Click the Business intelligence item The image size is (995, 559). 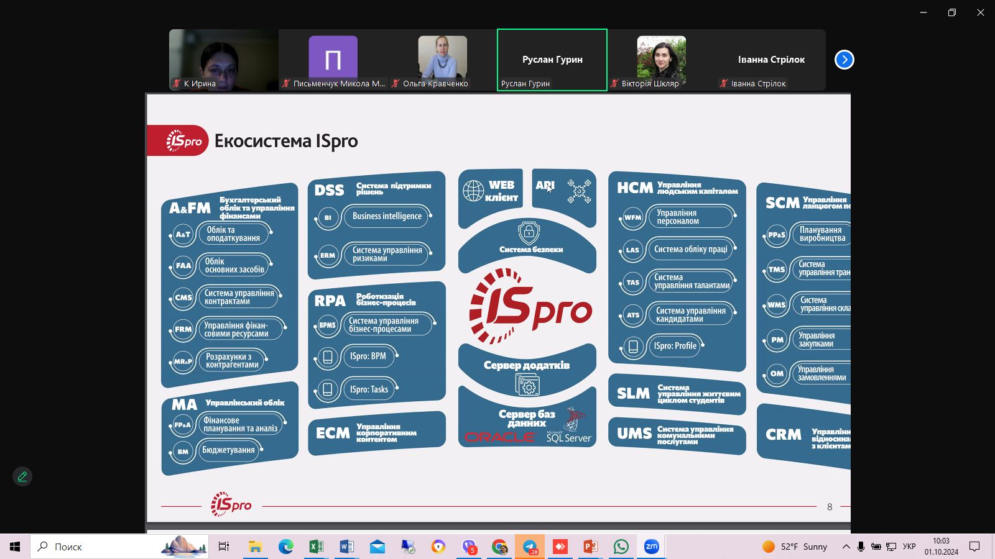click(387, 216)
